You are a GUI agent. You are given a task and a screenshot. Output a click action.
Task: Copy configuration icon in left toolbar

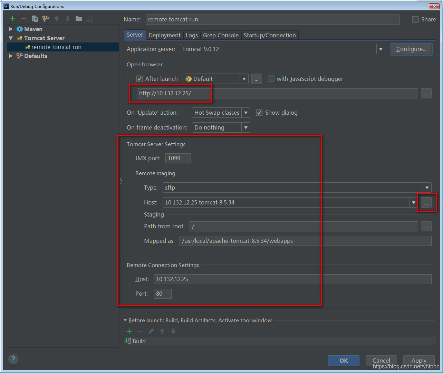35,19
